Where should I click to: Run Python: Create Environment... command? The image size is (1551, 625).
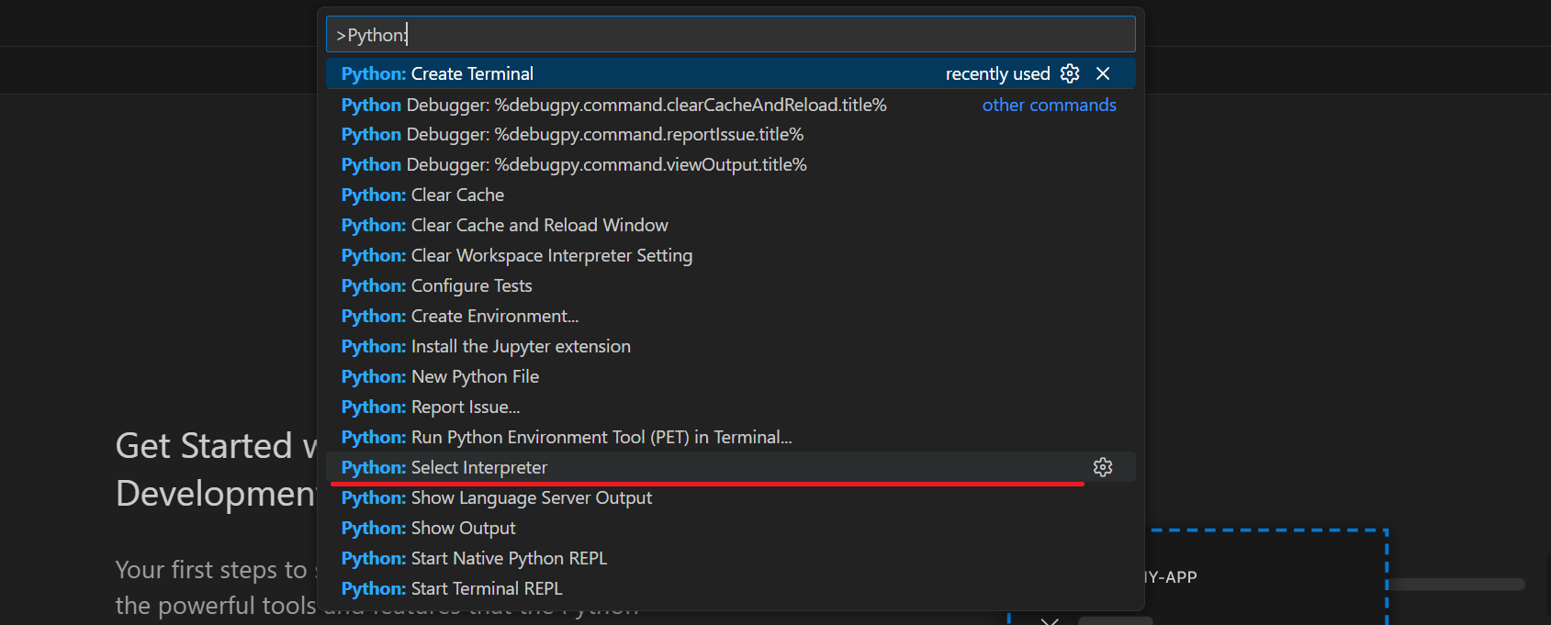[731, 316]
